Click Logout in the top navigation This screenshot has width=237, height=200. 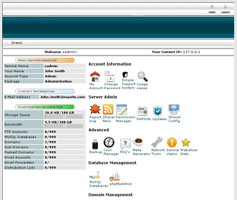226,9
